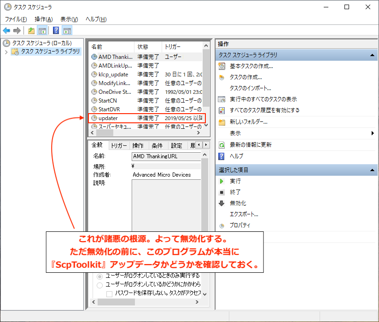379x322 pixels.
Task: Click the green 実行 play icon
Action: click(x=222, y=181)
